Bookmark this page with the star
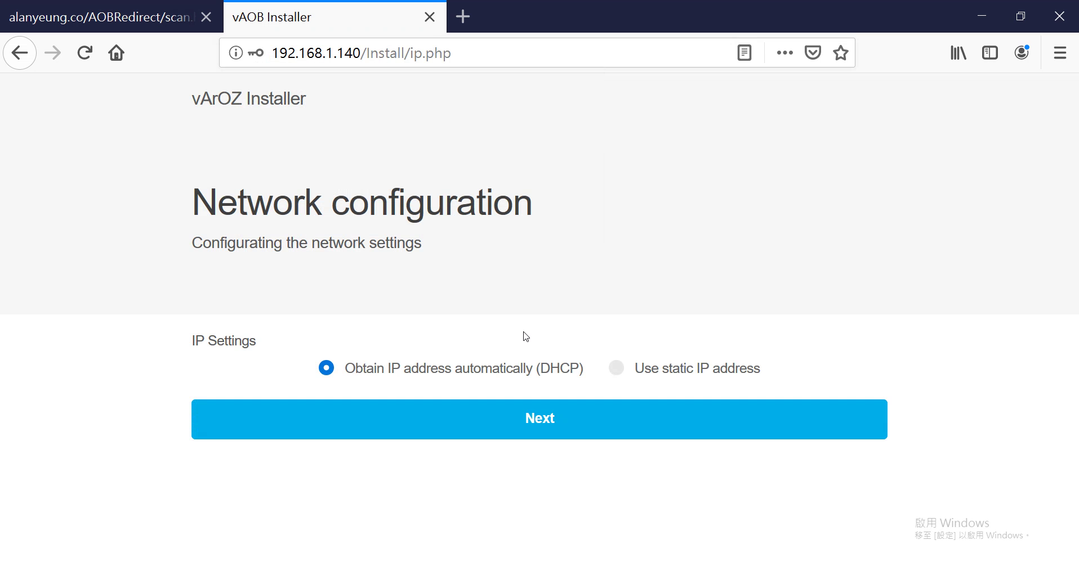Viewport: 1079px width, 567px height. [840, 53]
